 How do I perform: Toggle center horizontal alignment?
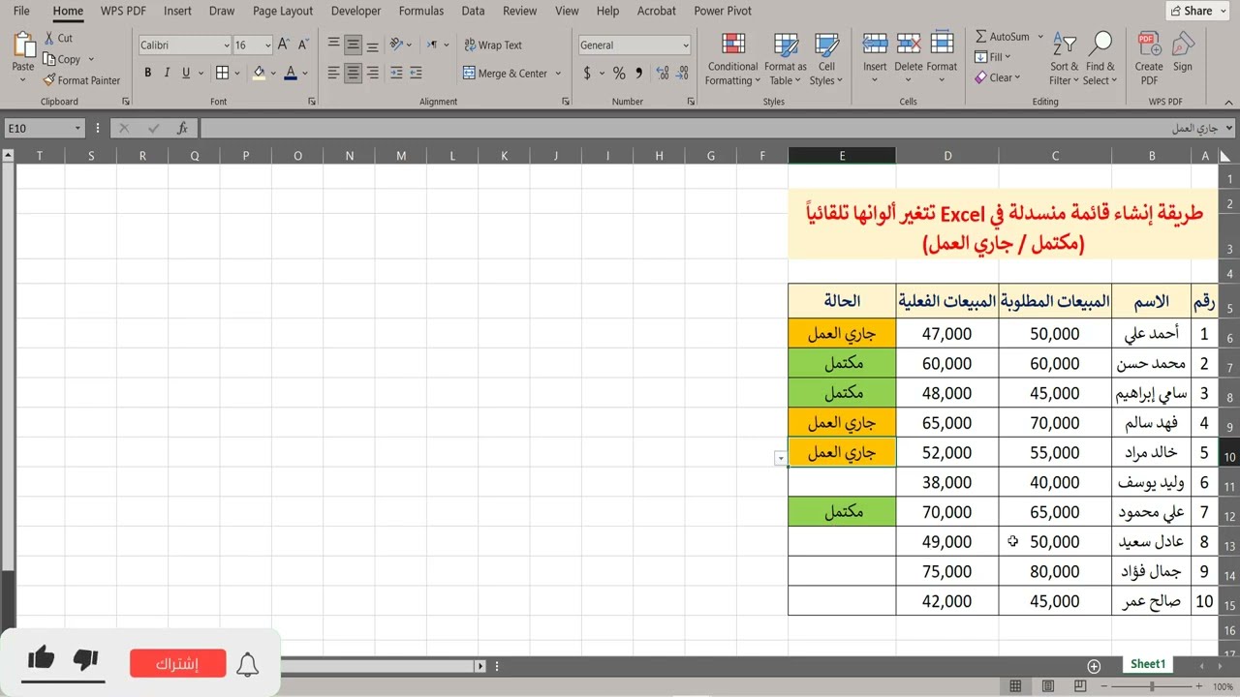click(354, 73)
